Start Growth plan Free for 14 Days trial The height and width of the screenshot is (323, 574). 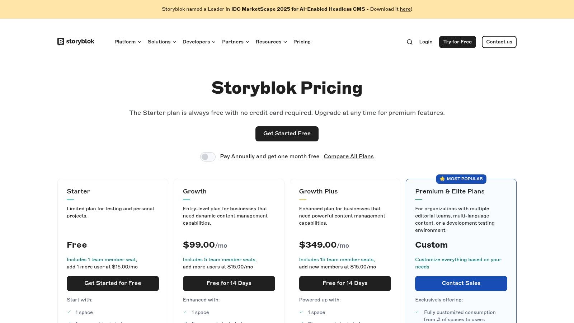(x=229, y=283)
